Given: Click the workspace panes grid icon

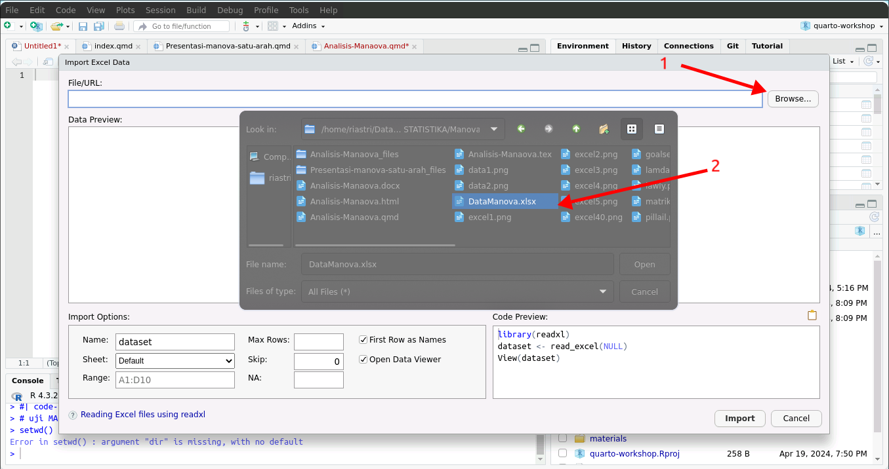Looking at the screenshot, I should 273,26.
